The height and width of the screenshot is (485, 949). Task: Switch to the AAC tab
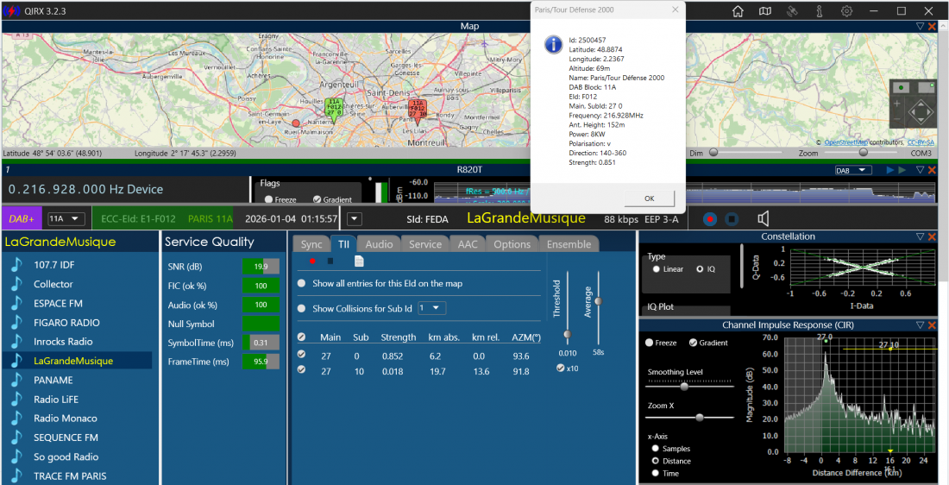468,244
